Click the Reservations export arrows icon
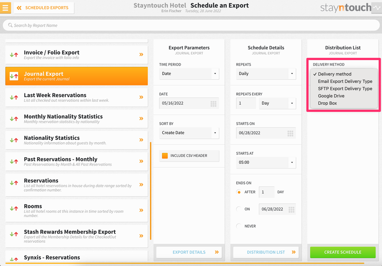This screenshot has width=382, height=266. pos(14,183)
